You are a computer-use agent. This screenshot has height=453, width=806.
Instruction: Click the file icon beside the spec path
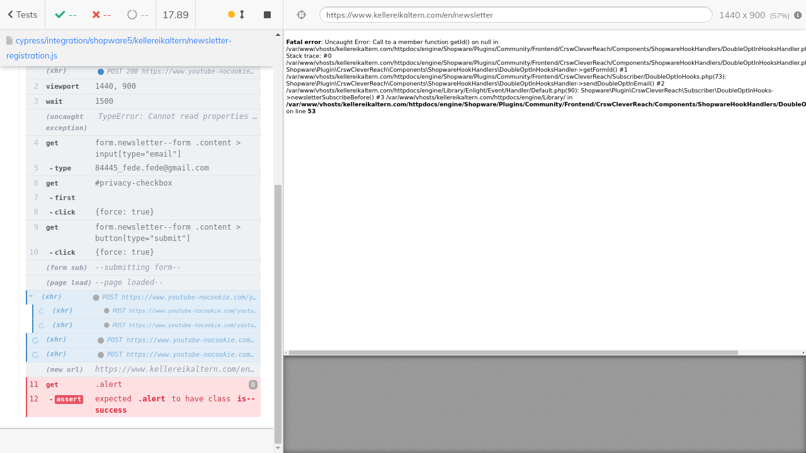pos(9,41)
